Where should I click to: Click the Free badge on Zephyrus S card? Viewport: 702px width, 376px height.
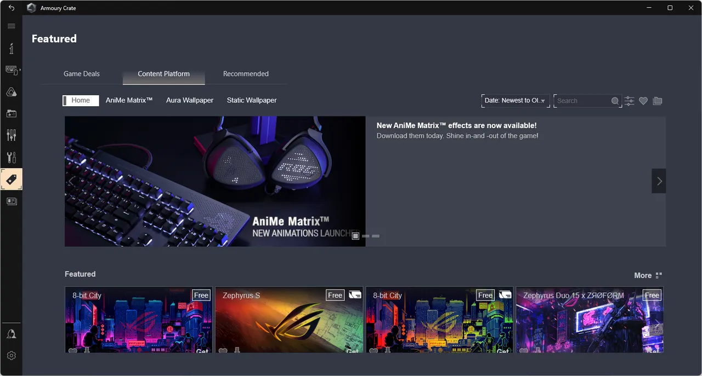pos(335,295)
